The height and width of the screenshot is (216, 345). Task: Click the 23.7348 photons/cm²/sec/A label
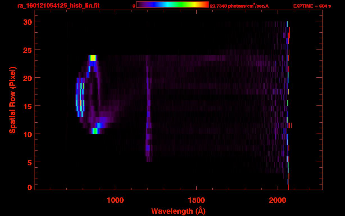click(x=239, y=6)
